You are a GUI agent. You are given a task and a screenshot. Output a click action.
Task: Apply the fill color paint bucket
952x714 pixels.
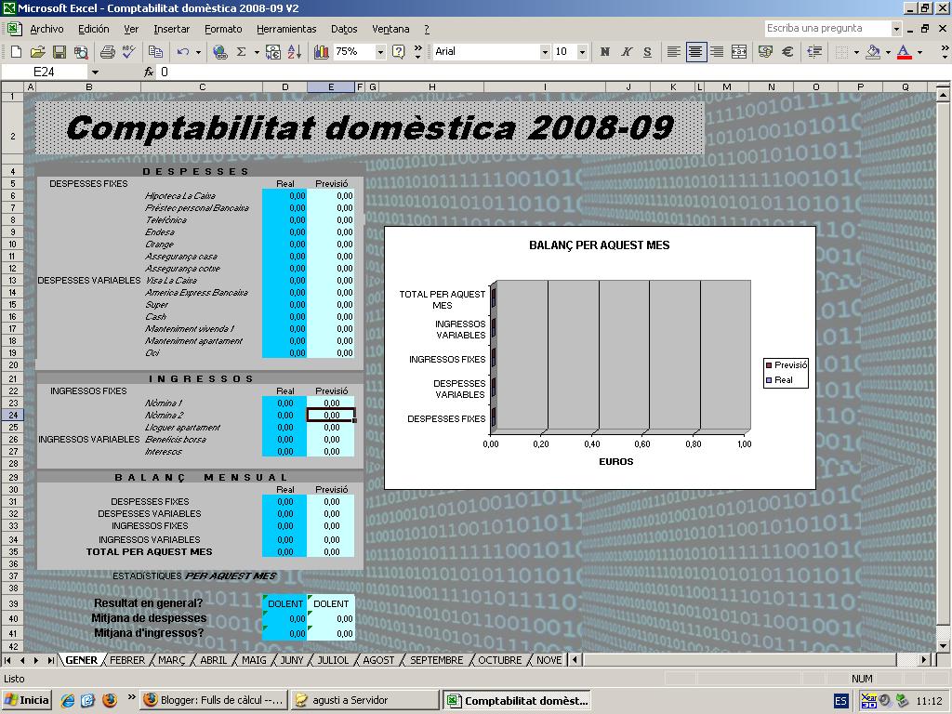point(872,52)
